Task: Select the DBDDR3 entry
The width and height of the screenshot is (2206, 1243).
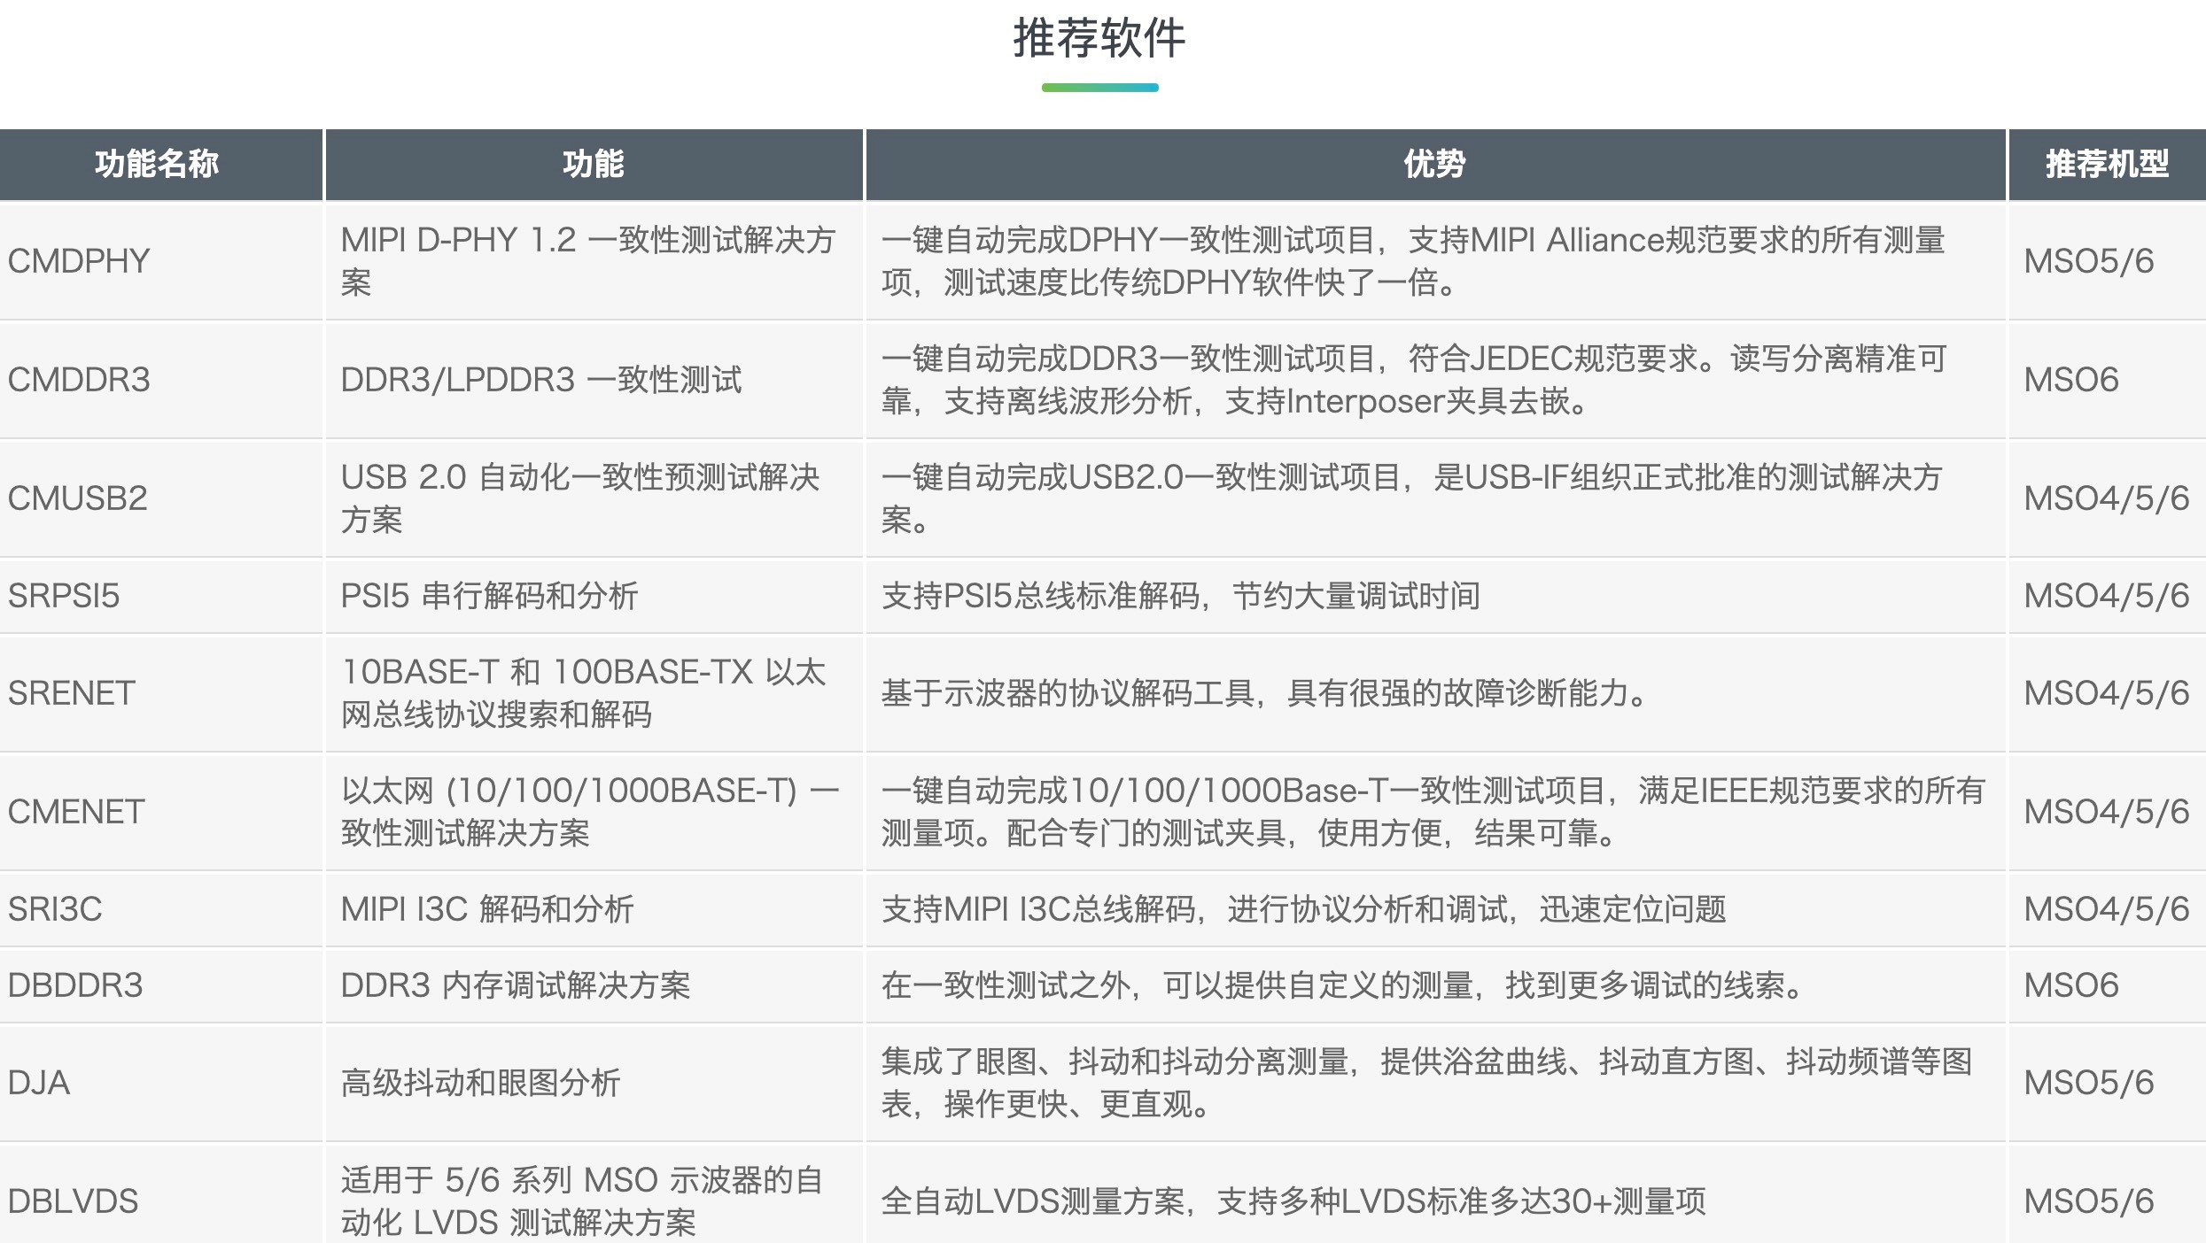Action: click(75, 985)
